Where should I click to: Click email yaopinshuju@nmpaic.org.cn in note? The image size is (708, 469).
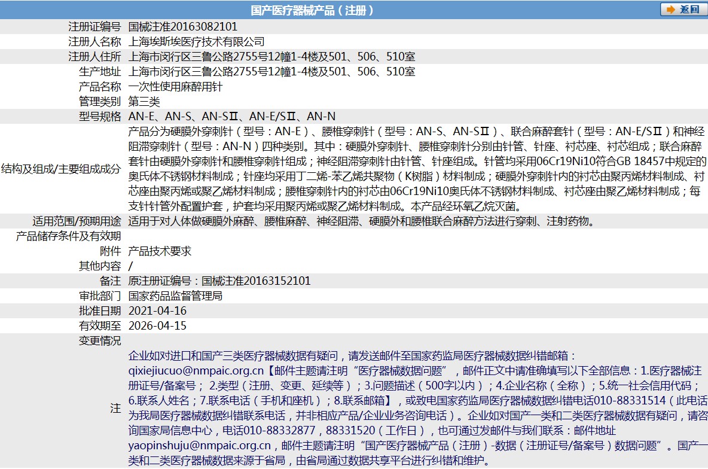click(x=199, y=446)
